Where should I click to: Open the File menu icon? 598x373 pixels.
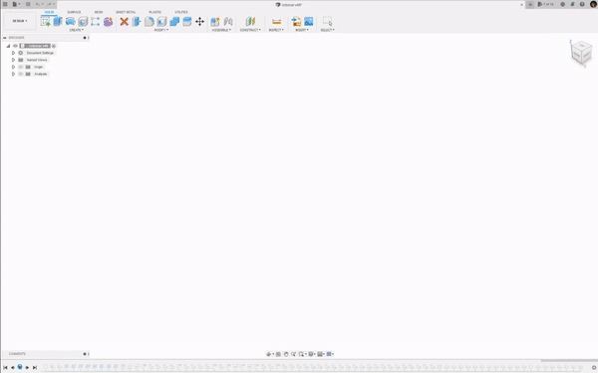(15, 4)
